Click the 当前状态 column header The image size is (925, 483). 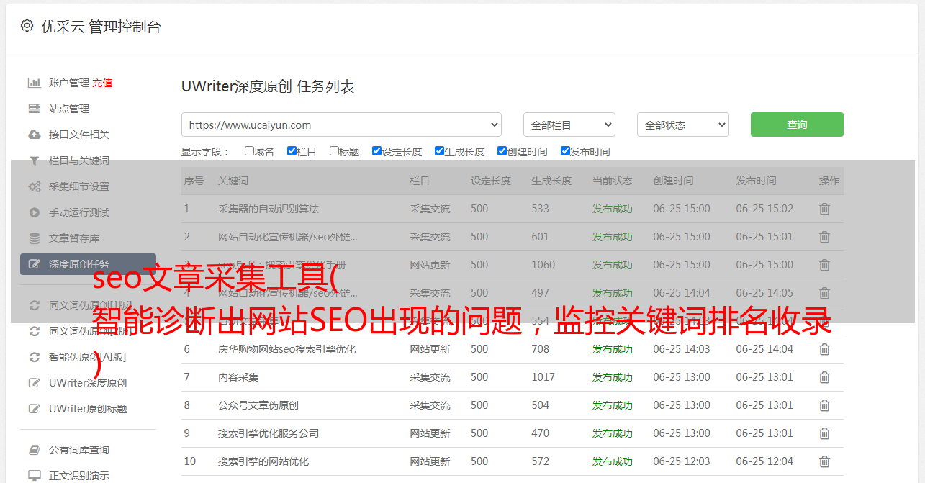613,181
